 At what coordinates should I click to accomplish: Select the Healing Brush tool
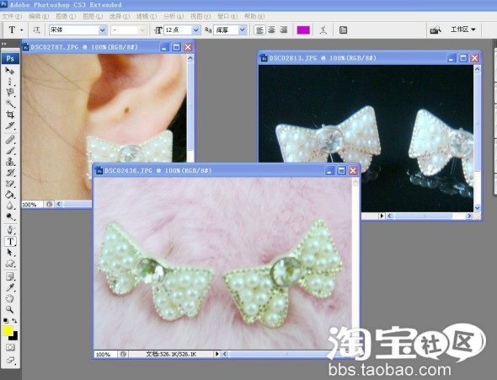point(10,140)
